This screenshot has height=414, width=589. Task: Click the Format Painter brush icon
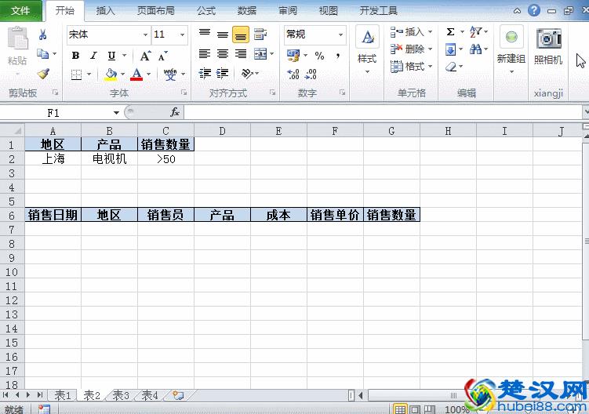coord(42,74)
